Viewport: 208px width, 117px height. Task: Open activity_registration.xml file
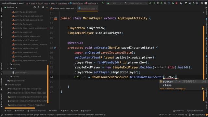26,48
